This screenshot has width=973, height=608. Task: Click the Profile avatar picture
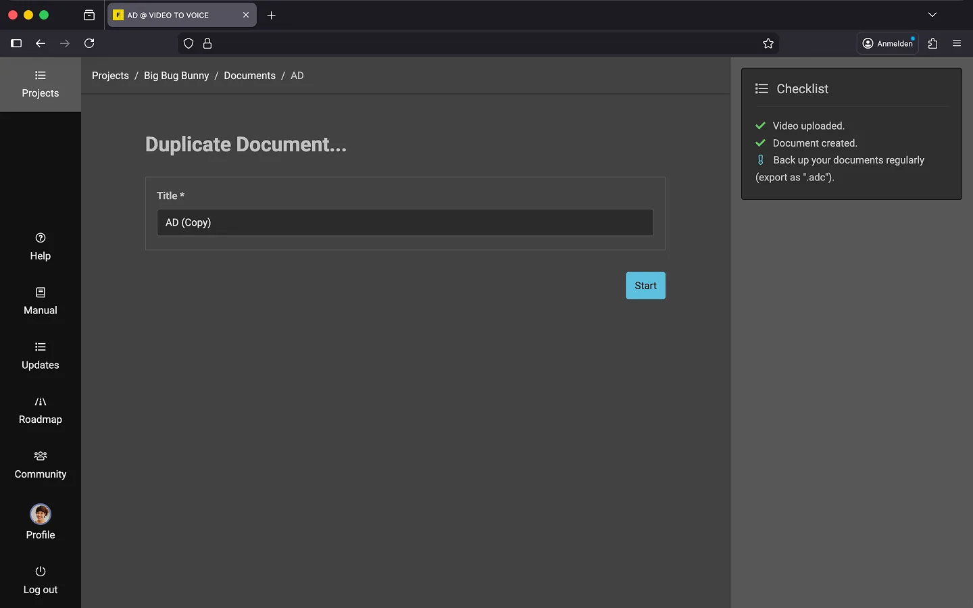pyautogui.click(x=41, y=514)
